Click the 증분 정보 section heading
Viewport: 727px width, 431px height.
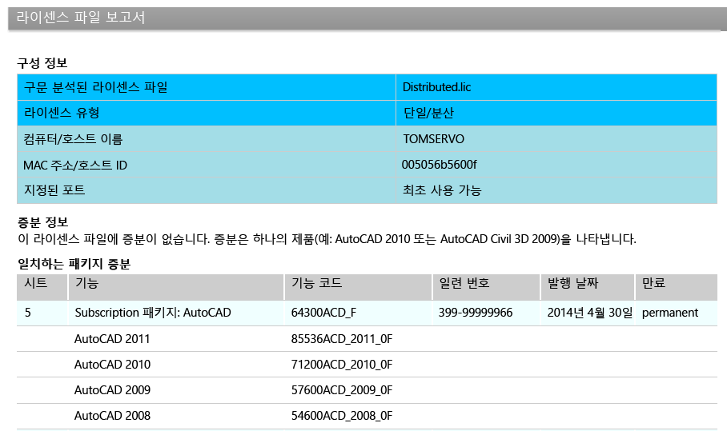click(42, 222)
